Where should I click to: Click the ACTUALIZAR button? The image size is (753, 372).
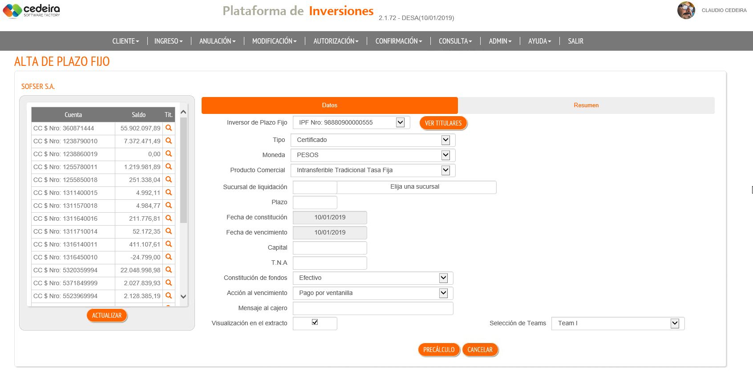pos(107,315)
